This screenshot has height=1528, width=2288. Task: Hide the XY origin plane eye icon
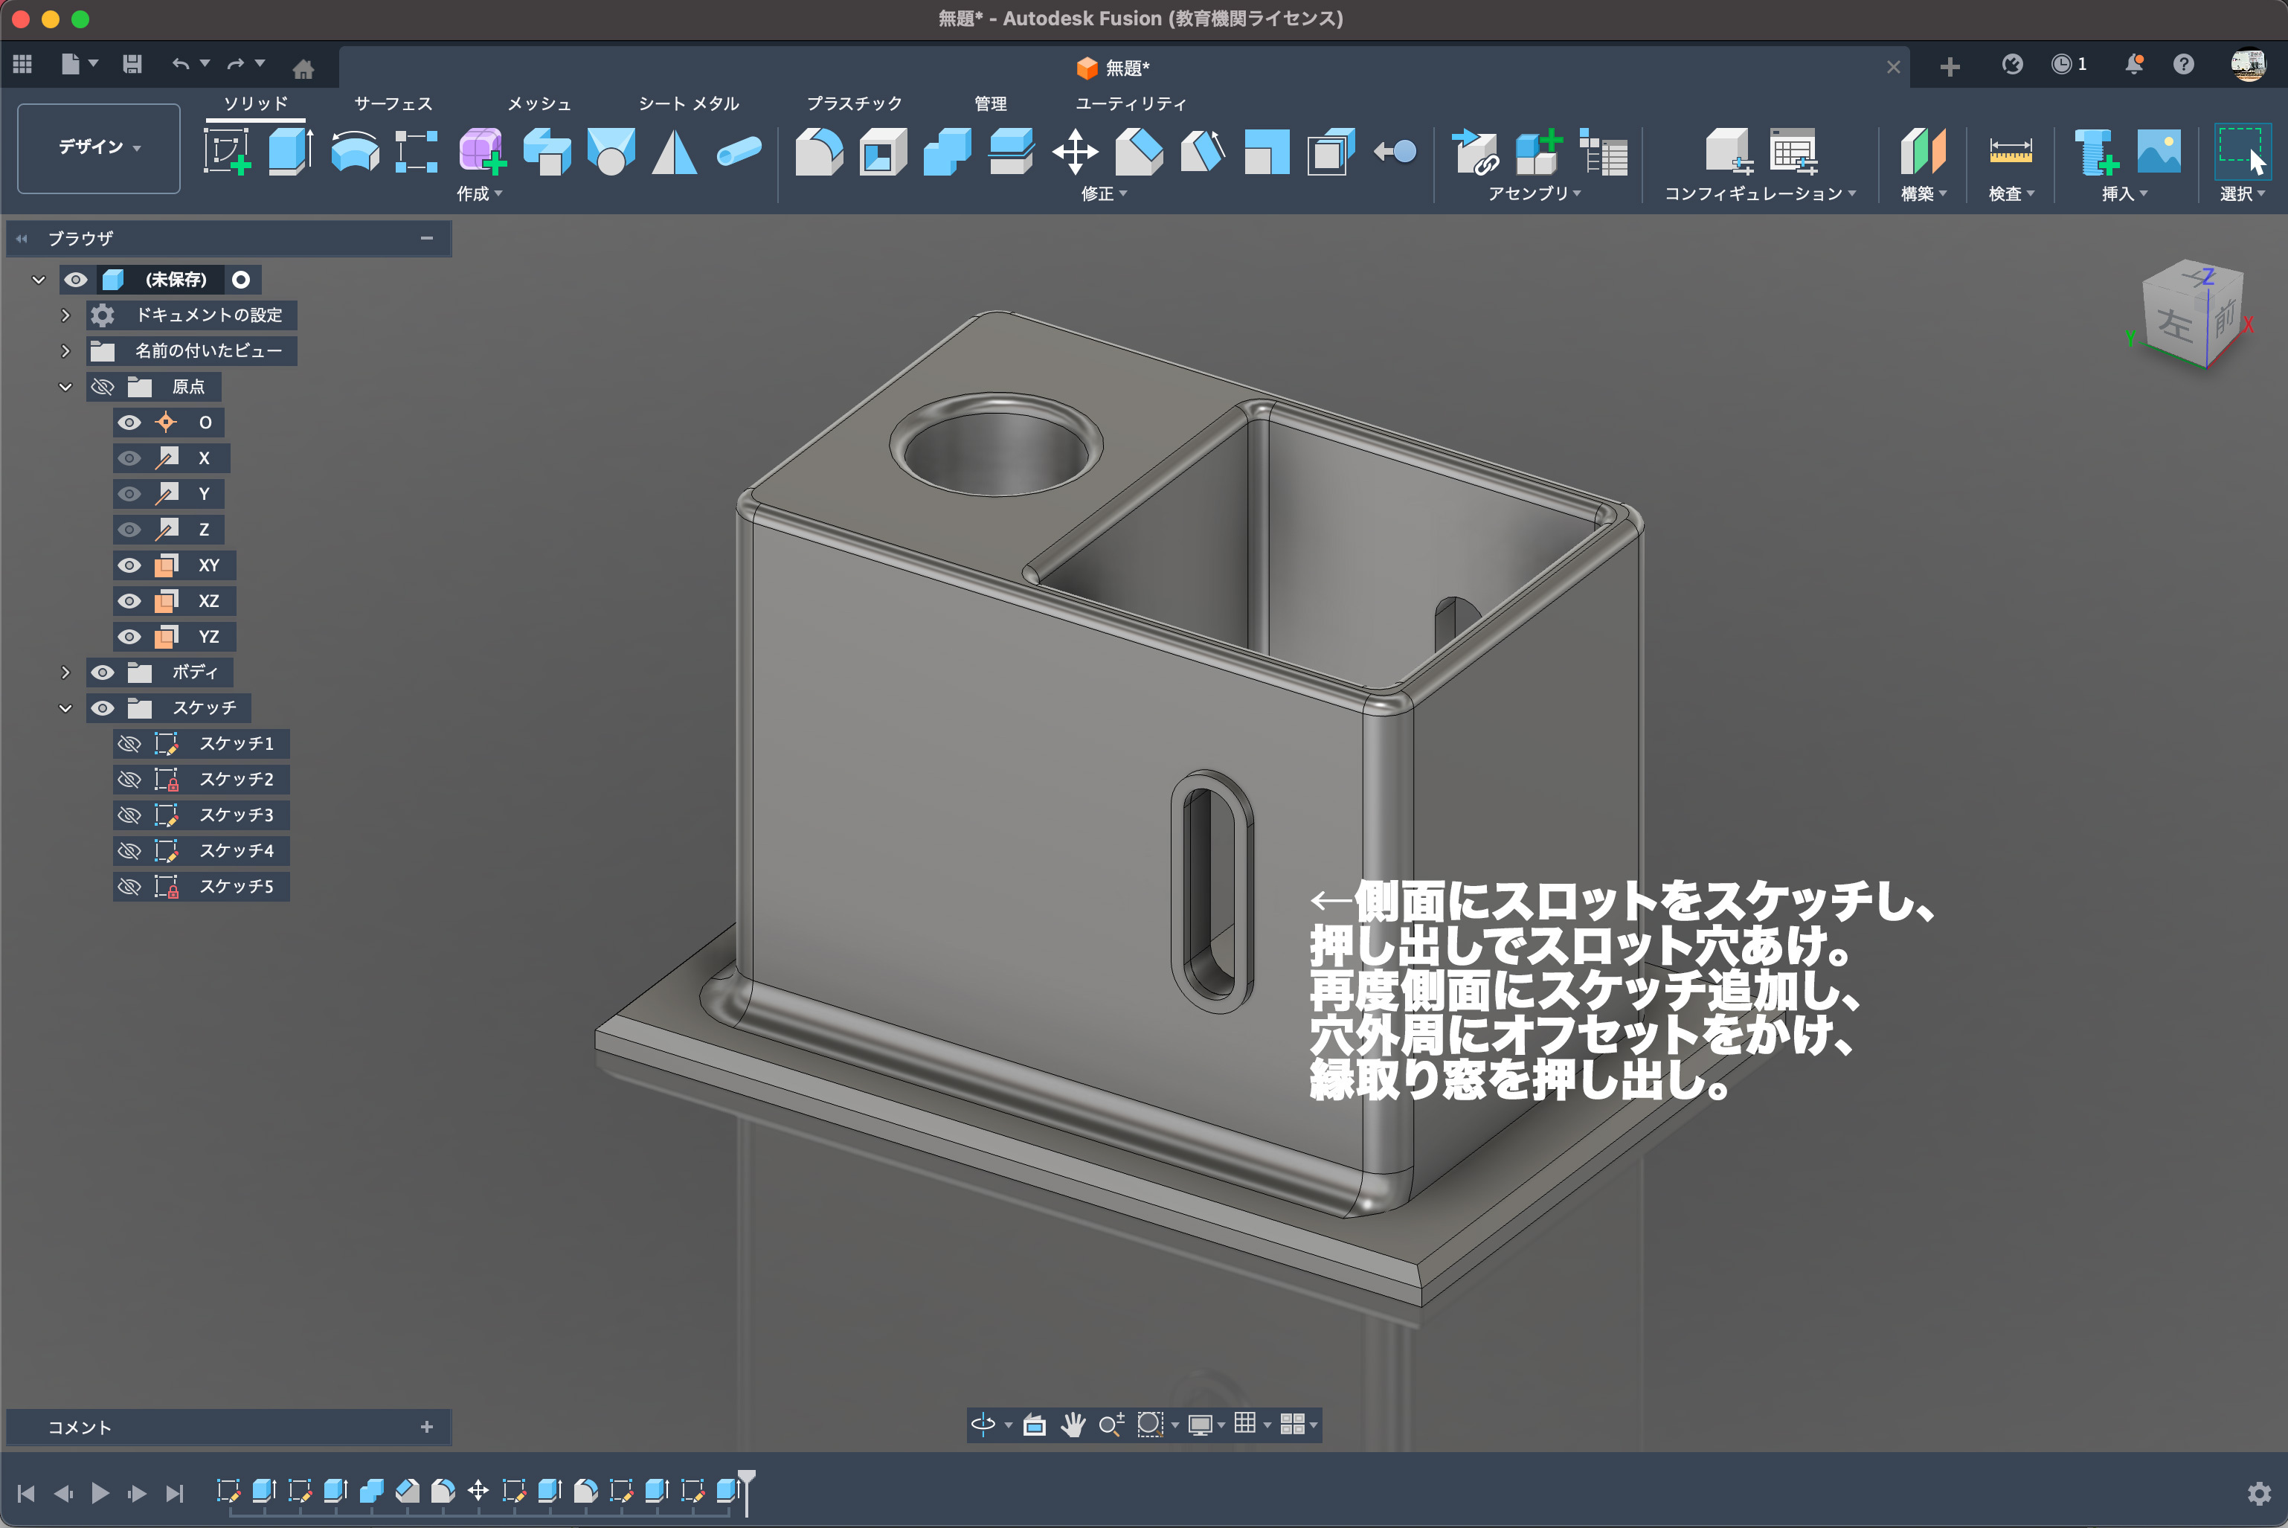point(129,565)
